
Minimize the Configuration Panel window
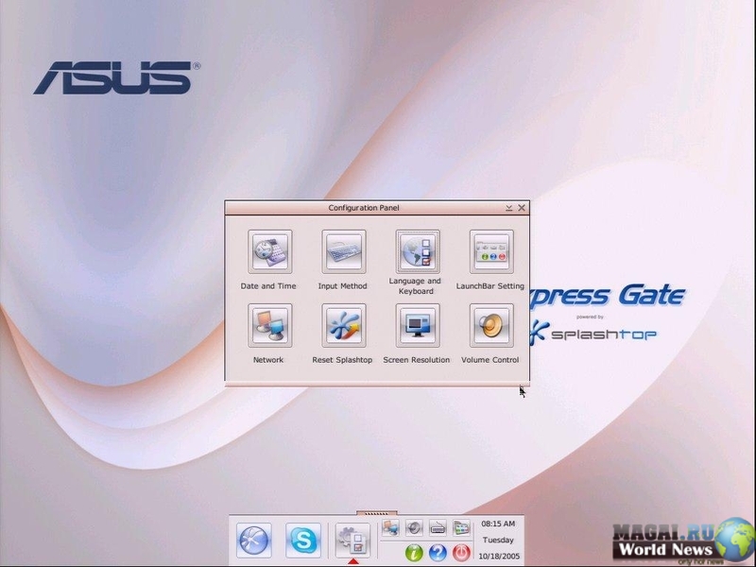508,208
